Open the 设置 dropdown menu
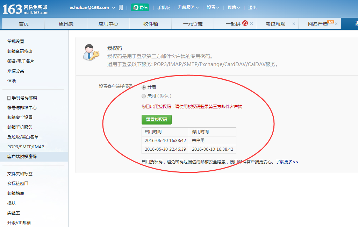 point(213,7)
